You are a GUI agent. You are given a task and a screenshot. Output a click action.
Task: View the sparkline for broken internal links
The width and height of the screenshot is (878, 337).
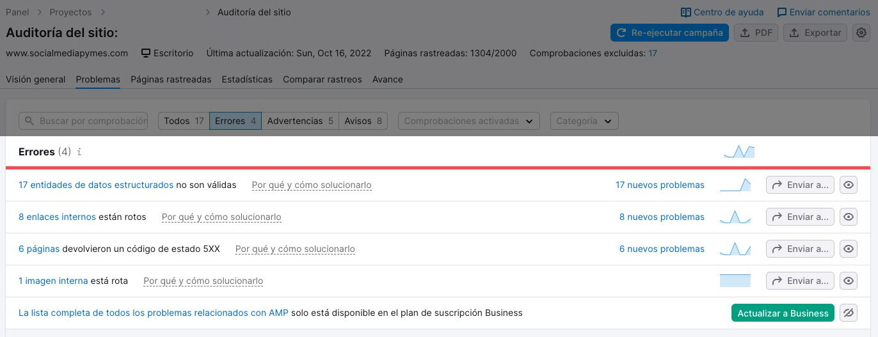735,217
